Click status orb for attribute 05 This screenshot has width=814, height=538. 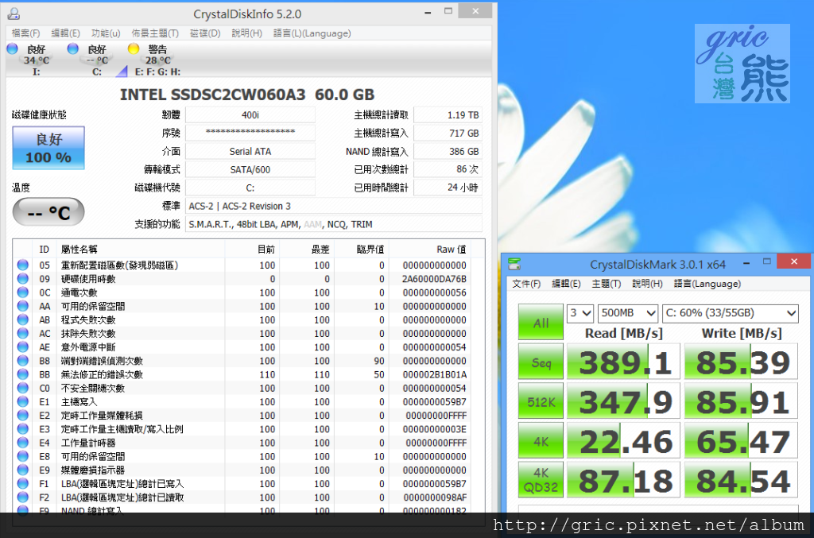(x=23, y=265)
